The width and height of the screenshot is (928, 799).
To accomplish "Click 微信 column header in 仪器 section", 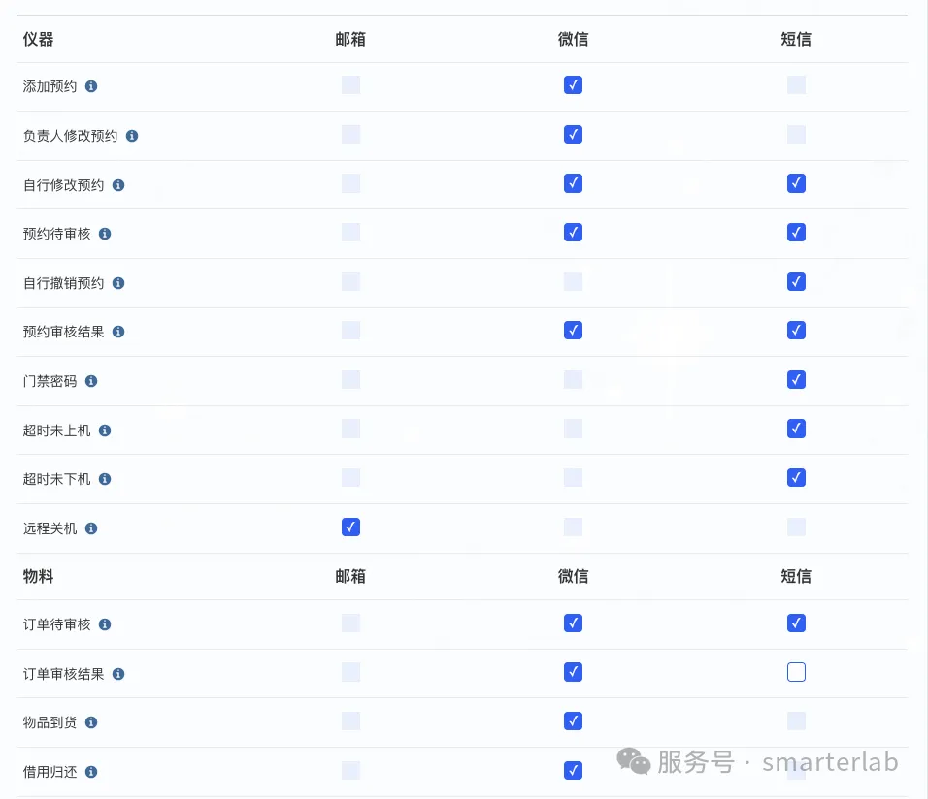I will point(573,39).
